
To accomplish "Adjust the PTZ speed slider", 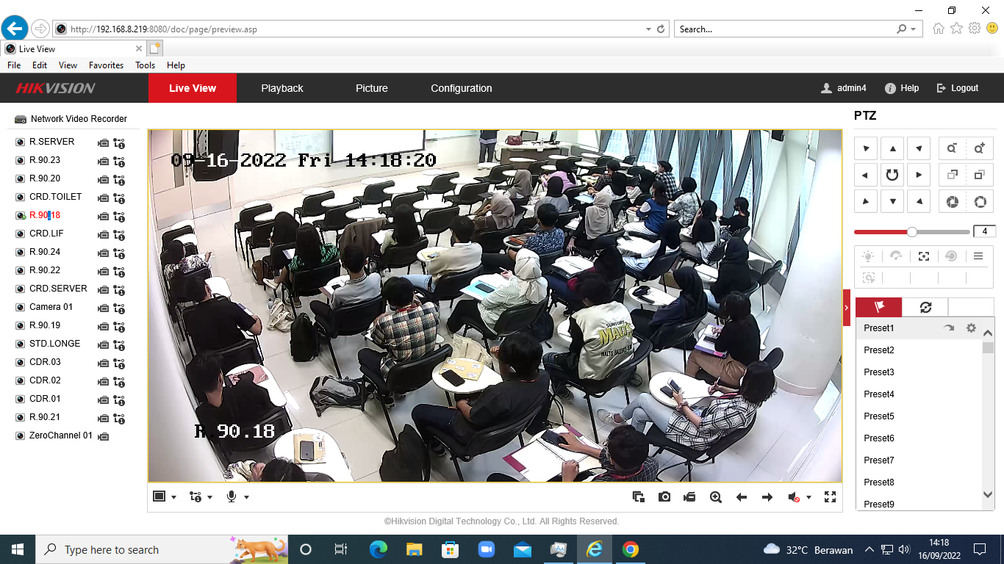I will [912, 232].
